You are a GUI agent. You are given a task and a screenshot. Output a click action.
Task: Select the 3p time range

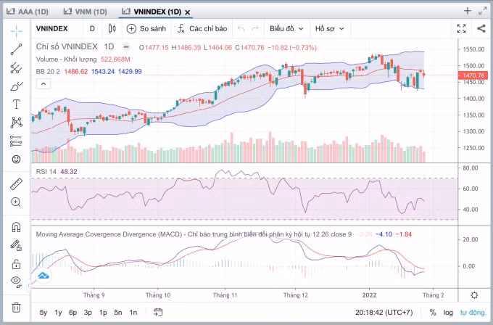[x=88, y=313]
